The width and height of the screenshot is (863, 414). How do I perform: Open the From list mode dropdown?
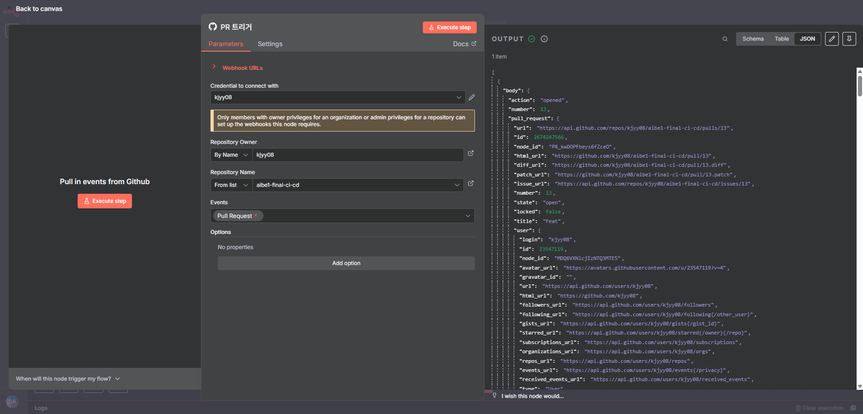pos(232,185)
